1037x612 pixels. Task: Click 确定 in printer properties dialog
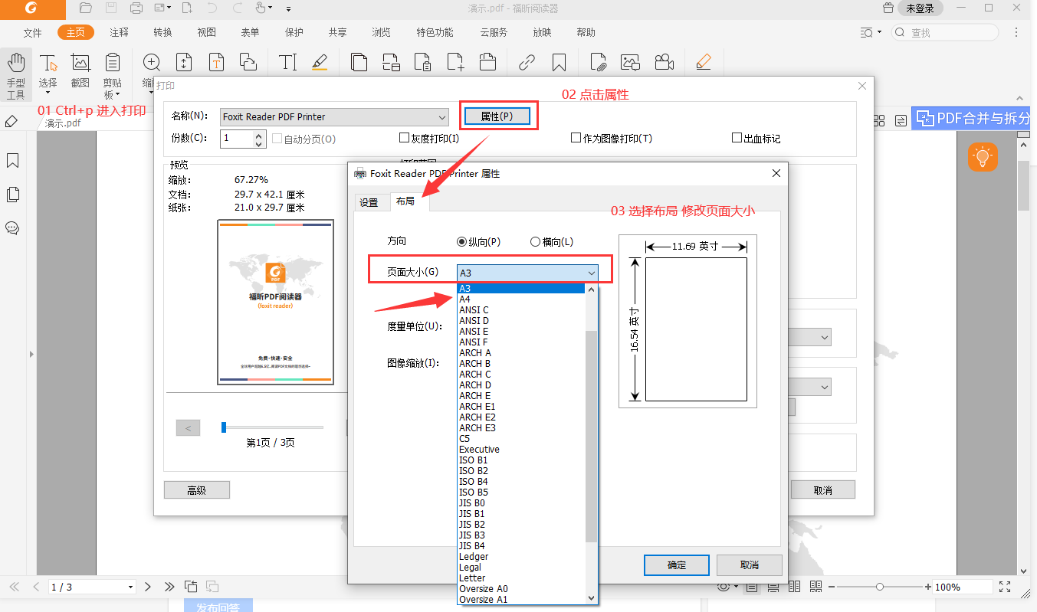tap(677, 565)
